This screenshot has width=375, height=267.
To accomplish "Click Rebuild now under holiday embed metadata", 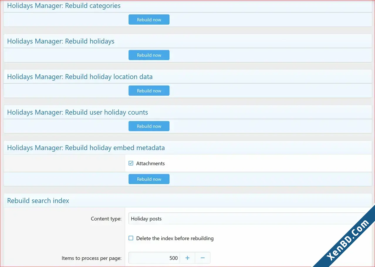I will [x=149, y=179].
